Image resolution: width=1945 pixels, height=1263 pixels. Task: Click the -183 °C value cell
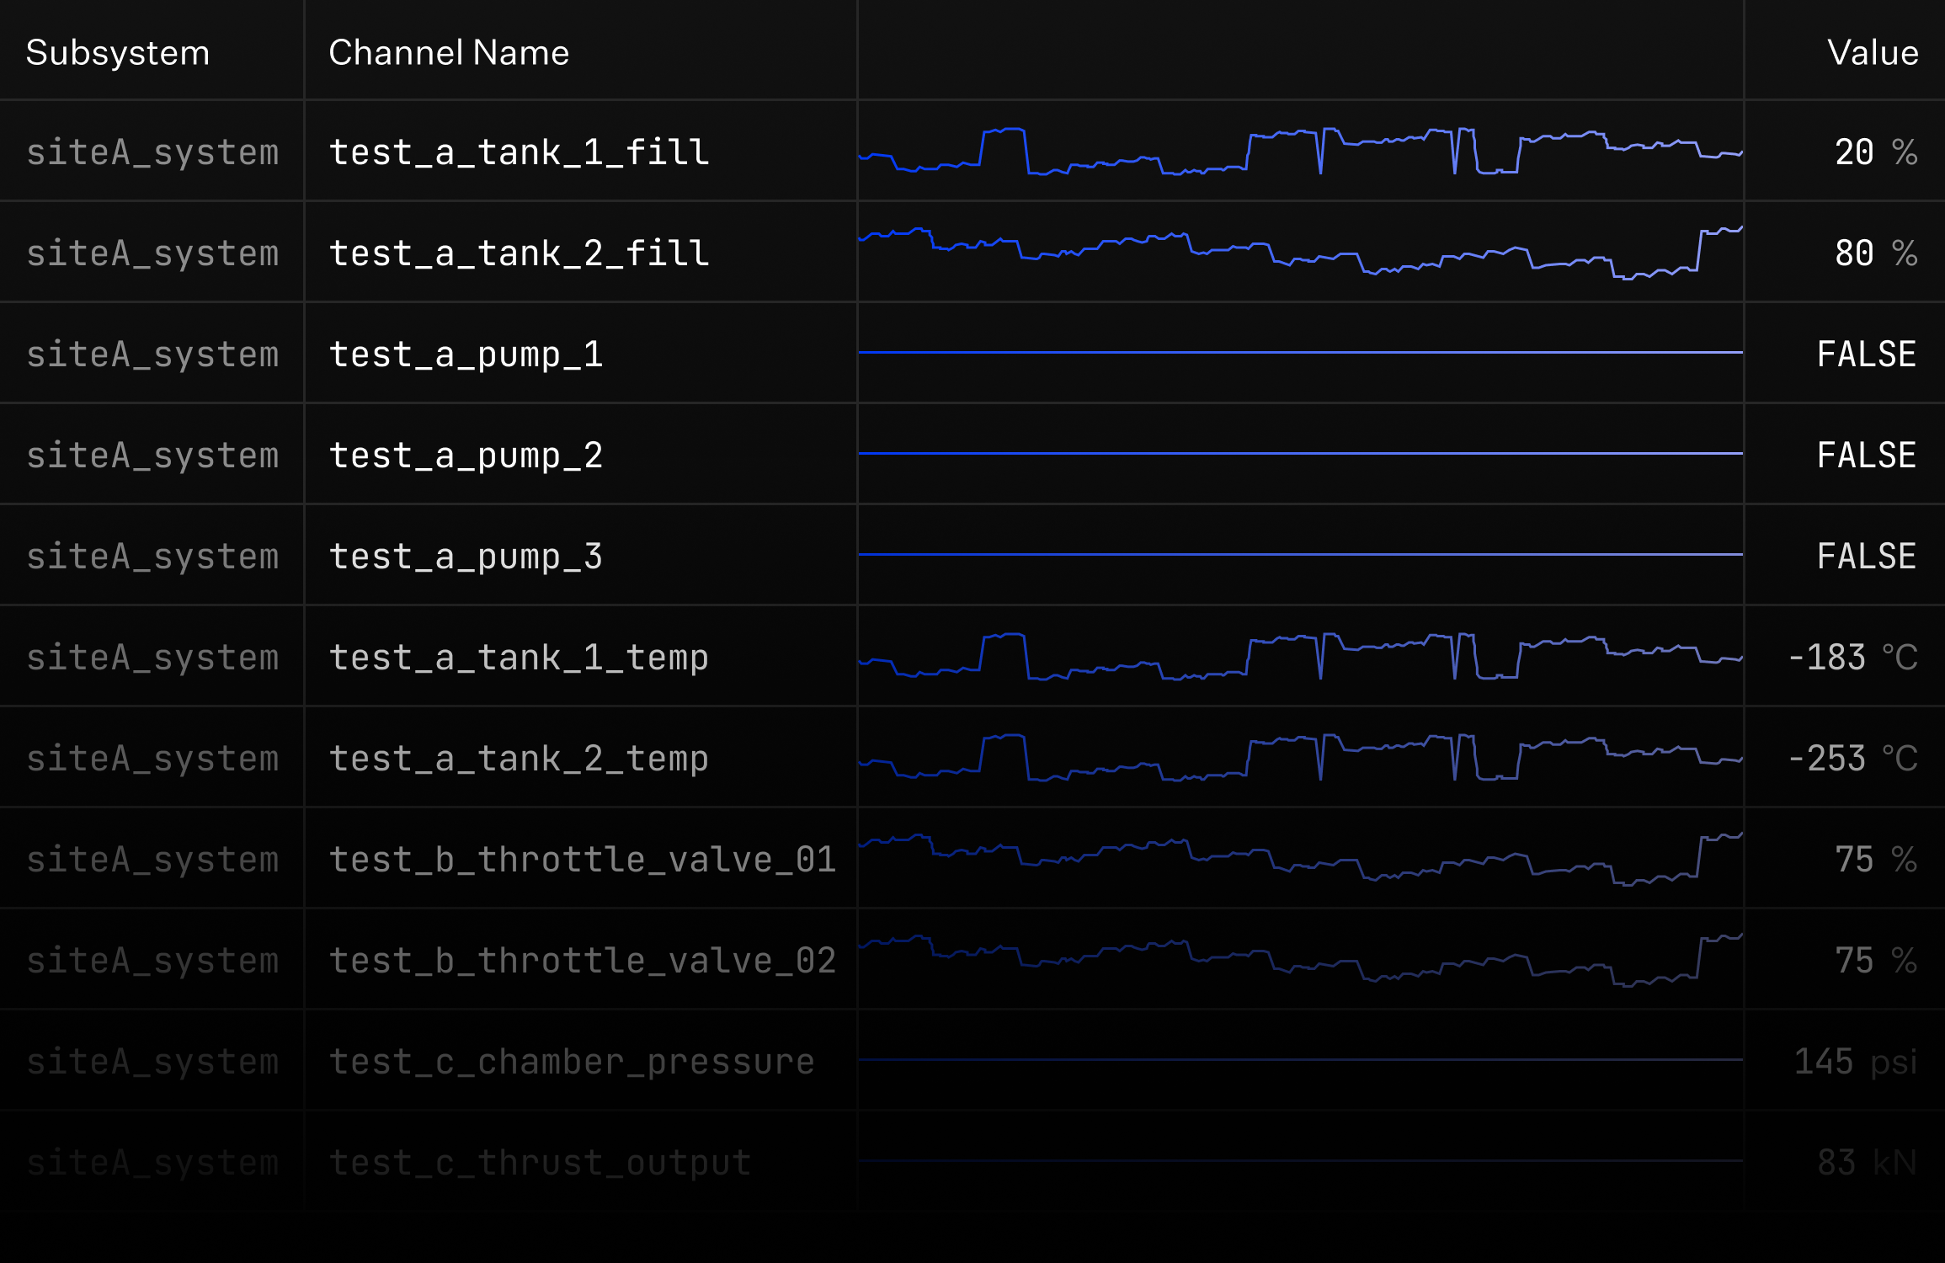point(1852,658)
